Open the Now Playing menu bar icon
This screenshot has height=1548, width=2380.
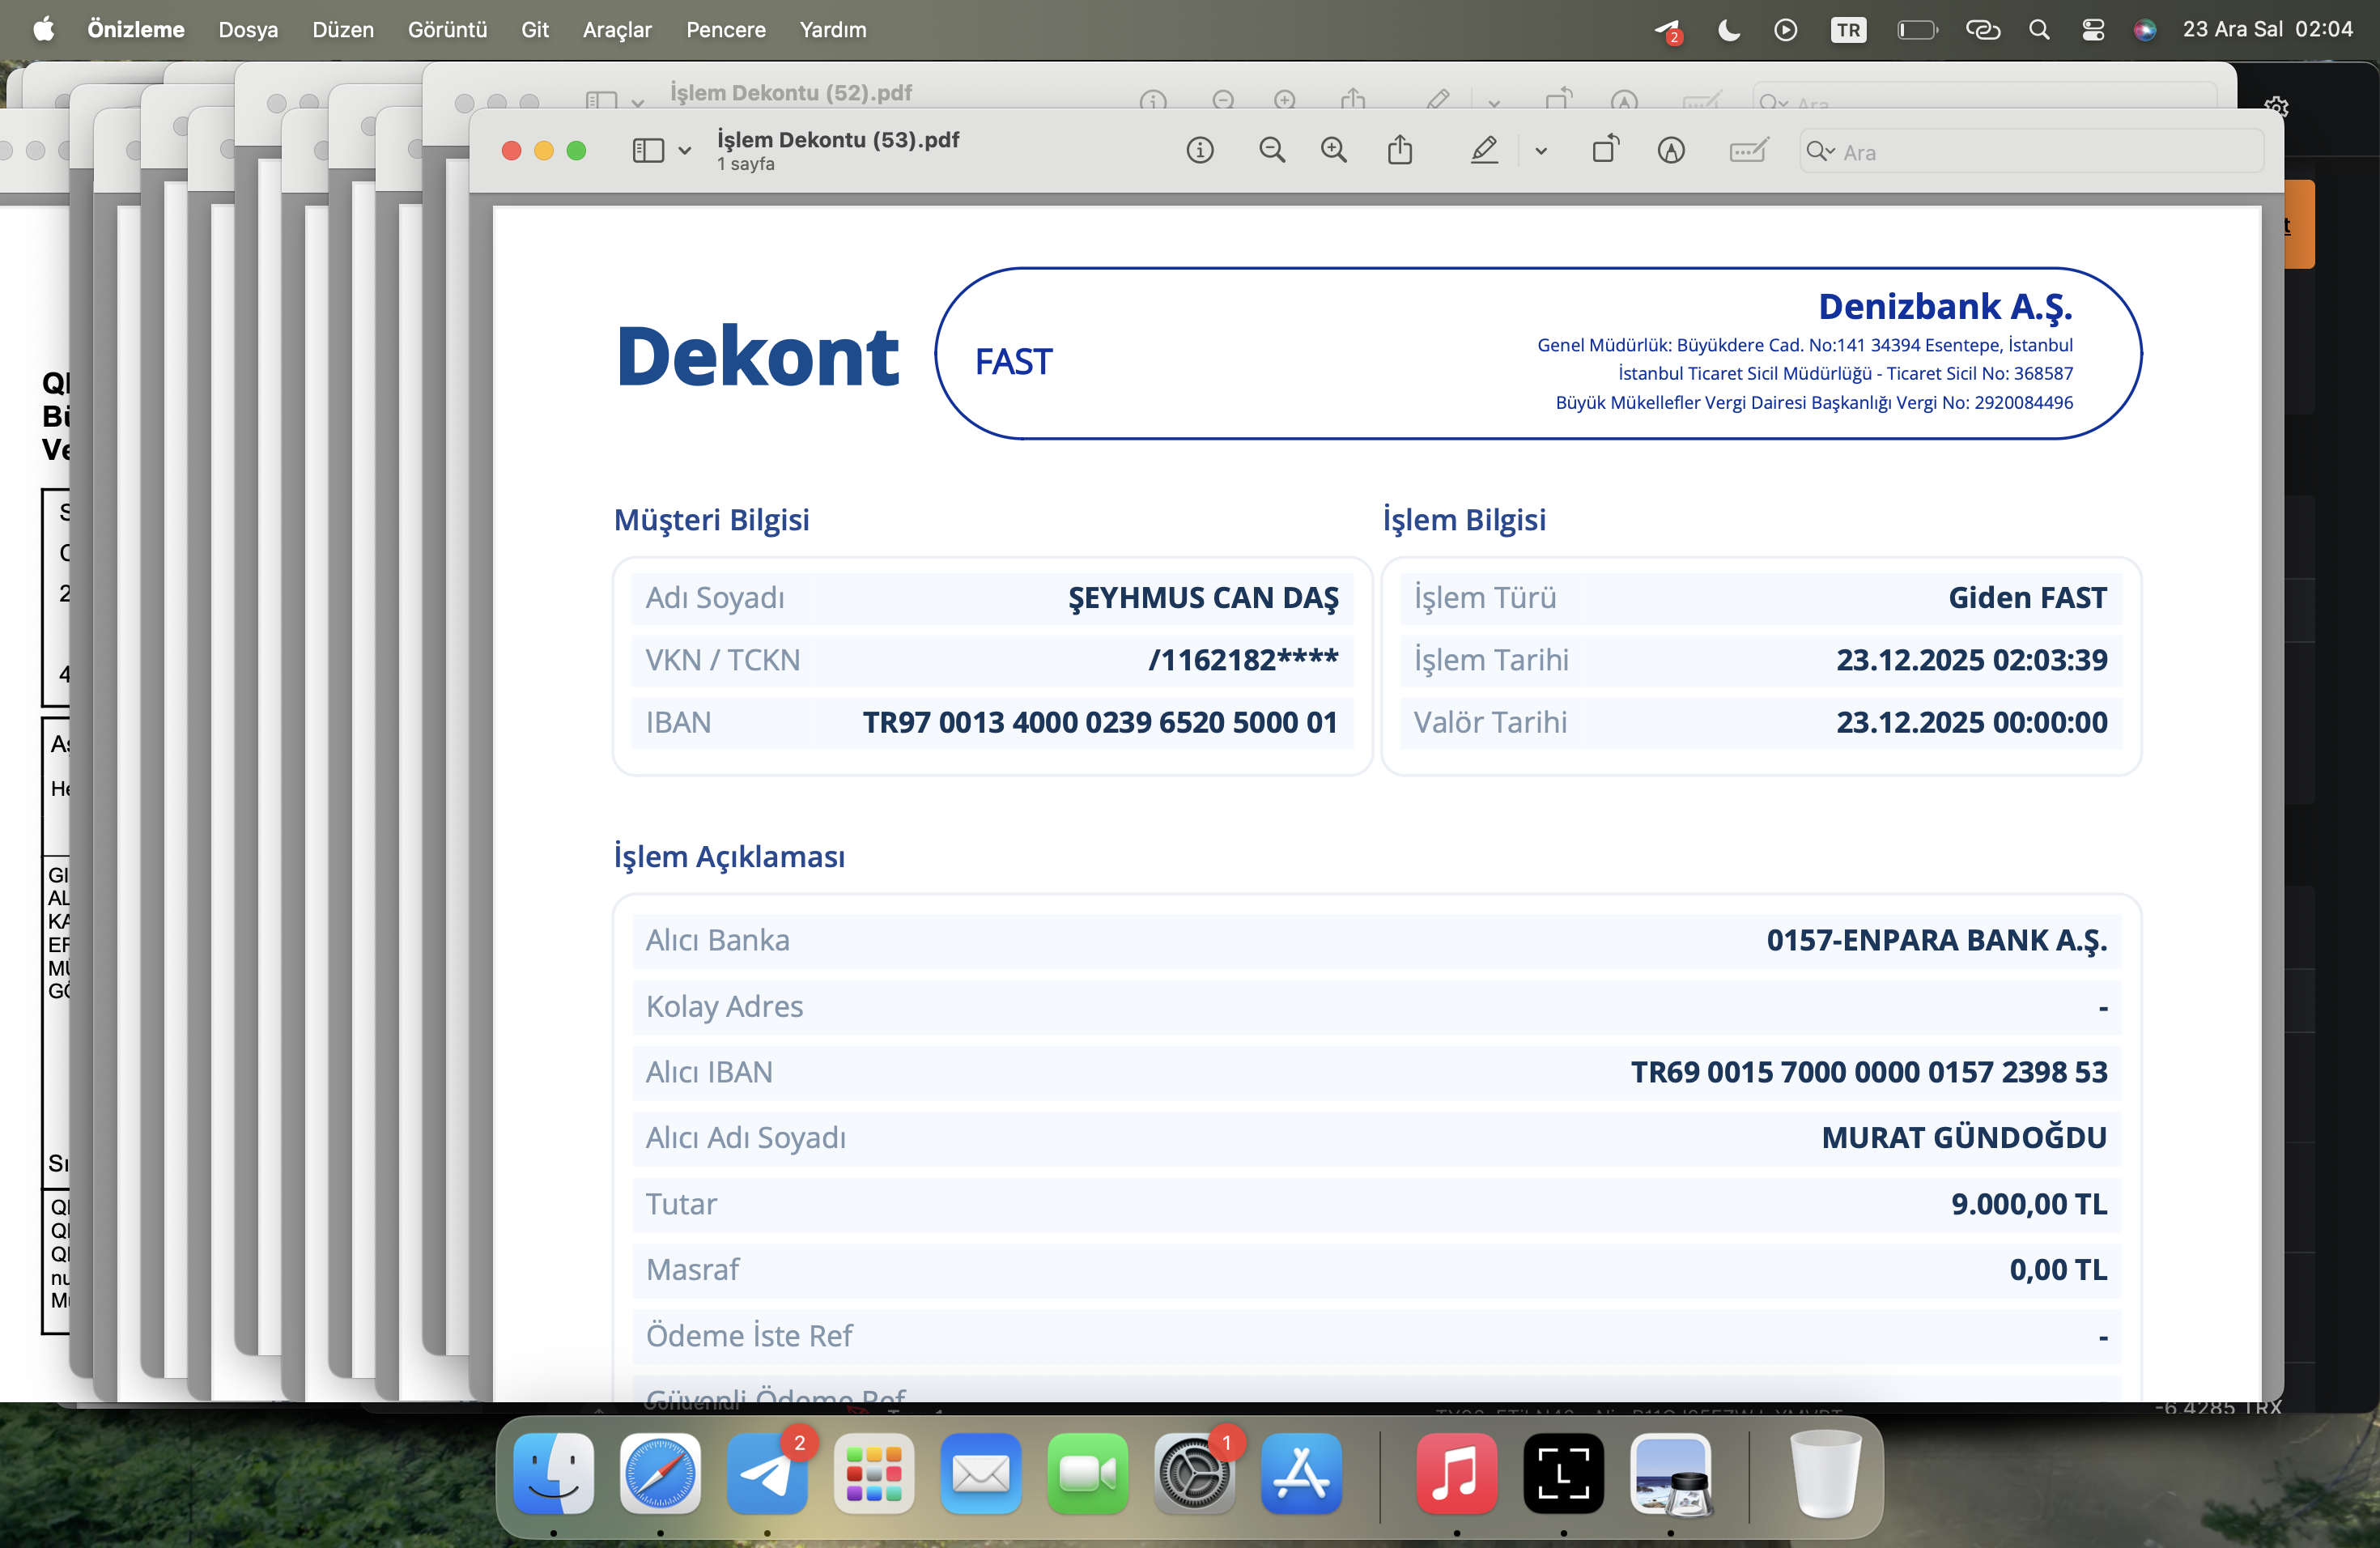(1786, 30)
